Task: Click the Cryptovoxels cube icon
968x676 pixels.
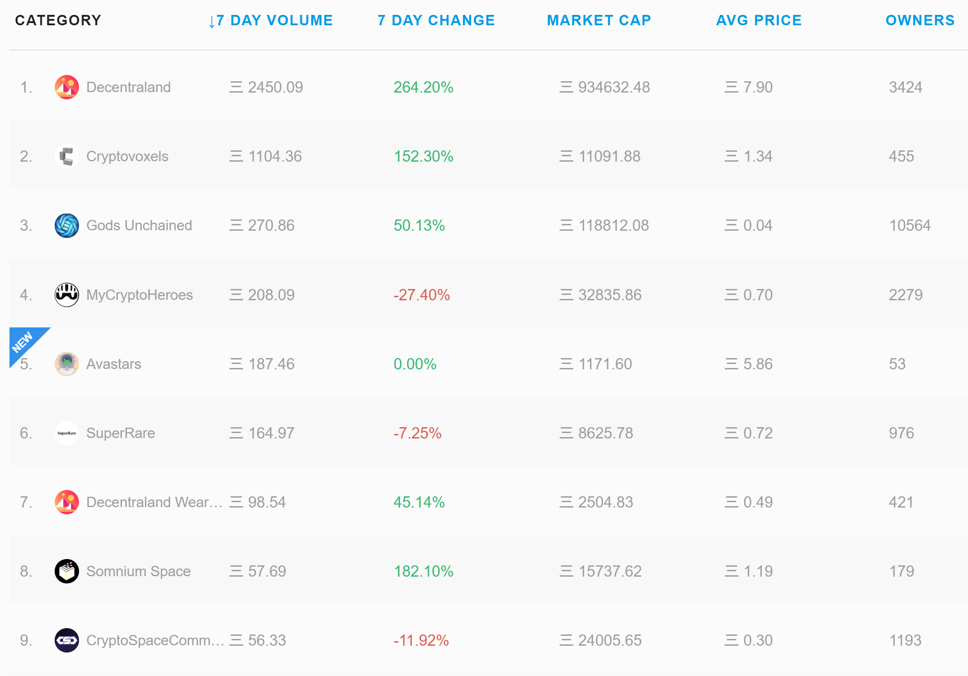Action: (66, 156)
